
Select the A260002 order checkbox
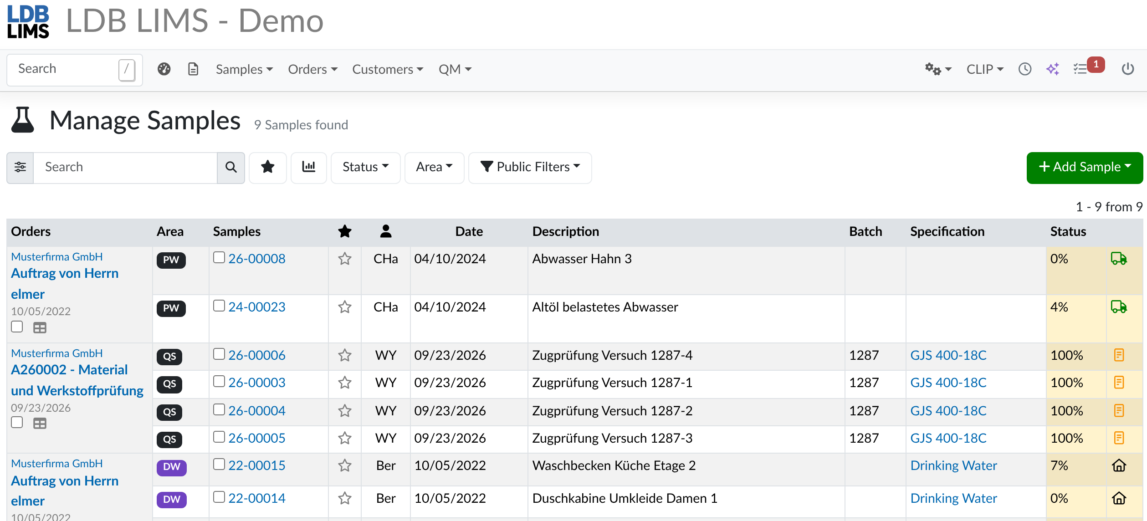(17, 422)
